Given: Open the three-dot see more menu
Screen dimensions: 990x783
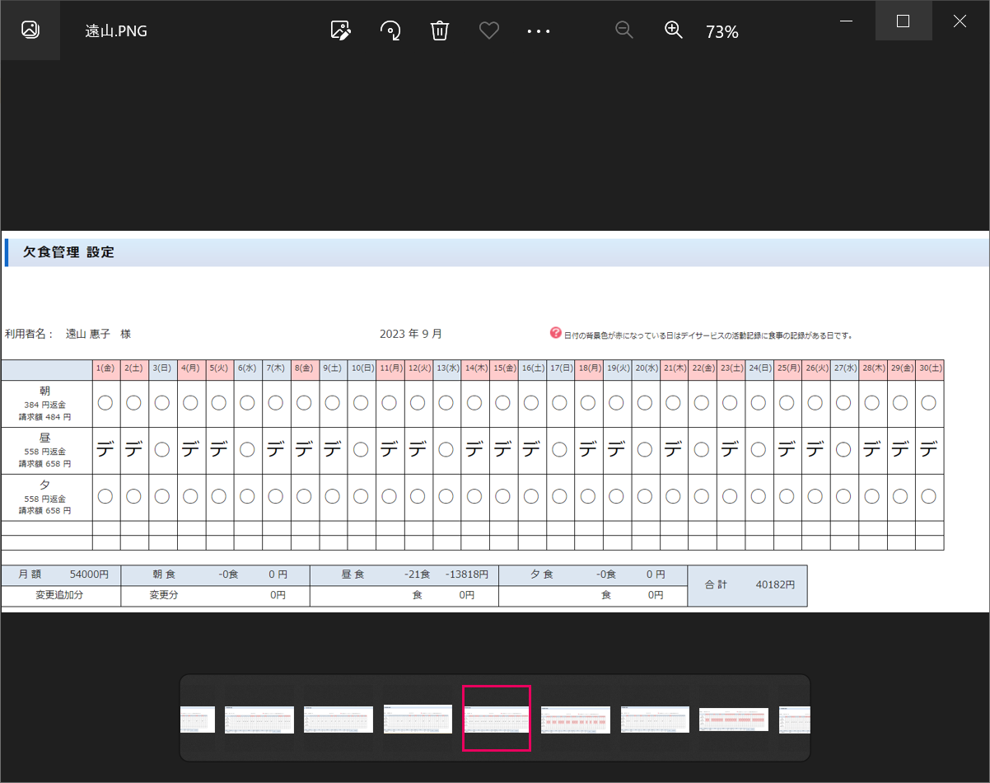Looking at the screenshot, I should tap(539, 30).
